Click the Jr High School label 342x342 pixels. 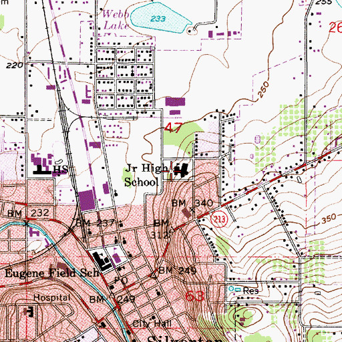click(x=146, y=175)
